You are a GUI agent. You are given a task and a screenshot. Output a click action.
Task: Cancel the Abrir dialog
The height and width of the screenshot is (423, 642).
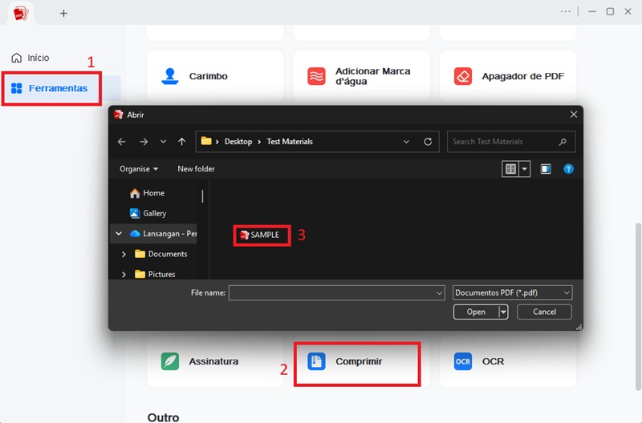click(x=544, y=312)
